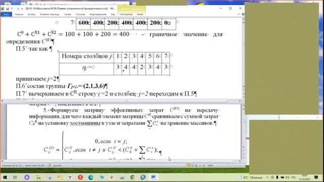This screenshot has height=182, width=324.
Task: Open the Разметка страницы ribbon tab
Action: pos(50,15)
